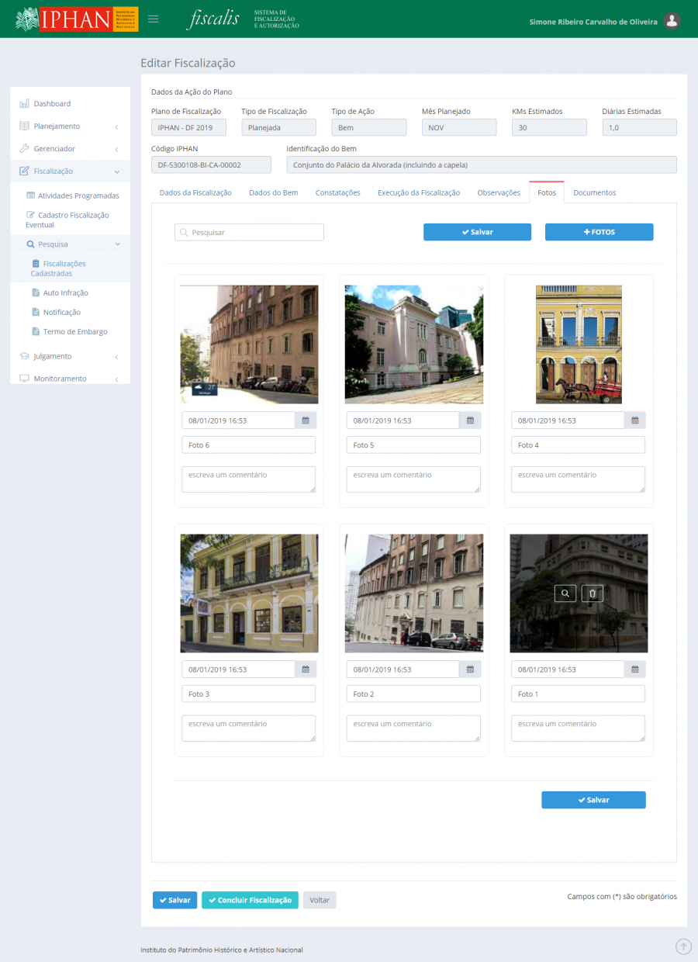The width and height of the screenshot is (698, 962).
Task: Switch to Dados do Bem tab
Action: [x=273, y=192]
